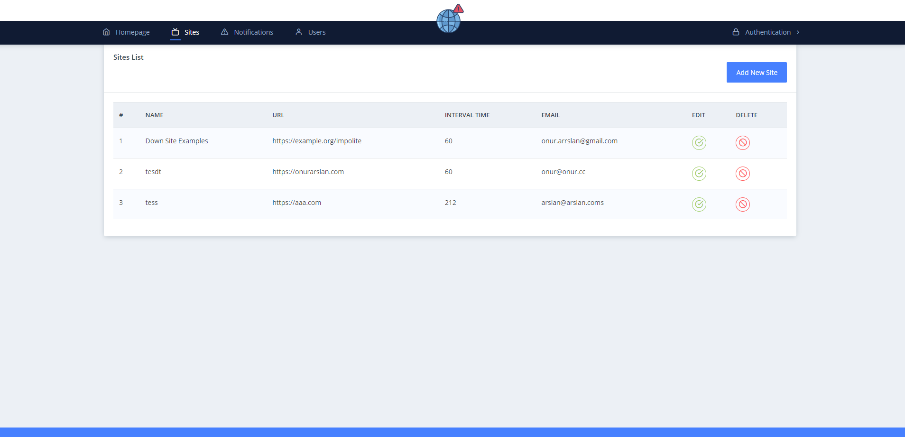Click the delete icon for Down Site Examples
905x437 pixels.
point(742,142)
